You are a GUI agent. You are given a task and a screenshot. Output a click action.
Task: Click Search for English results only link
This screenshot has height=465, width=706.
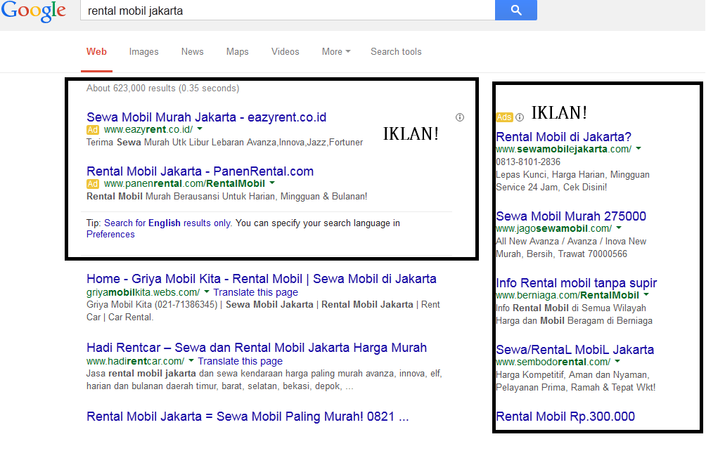(167, 223)
